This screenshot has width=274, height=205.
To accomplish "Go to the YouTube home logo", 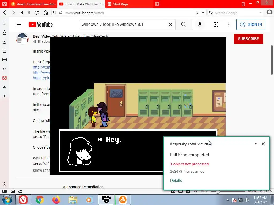I will point(41,25).
